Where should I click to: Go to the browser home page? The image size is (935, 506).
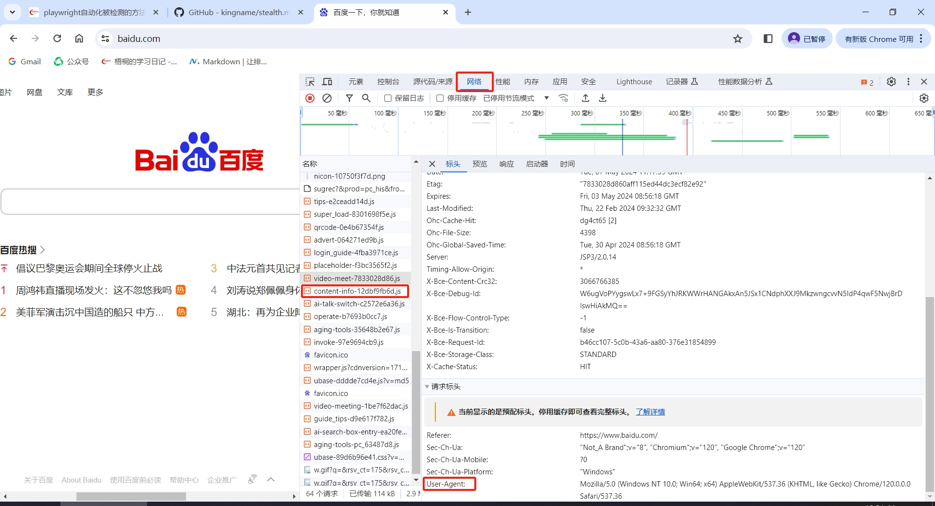pos(79,38)
